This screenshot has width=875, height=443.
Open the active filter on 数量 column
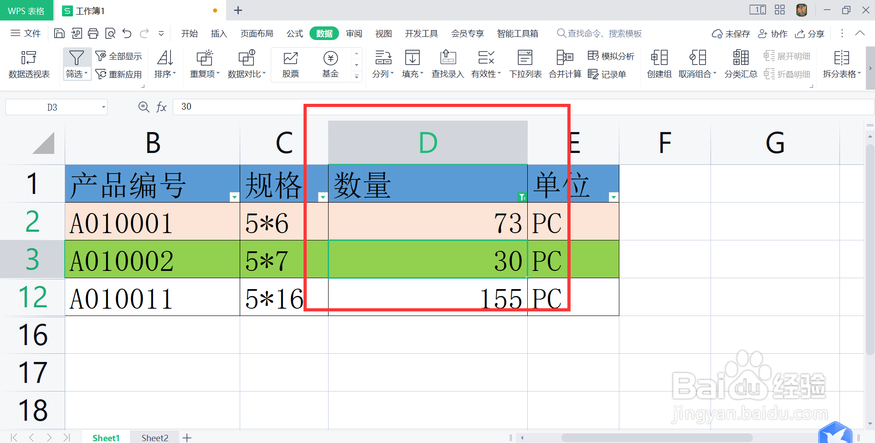(x=521, y=197)
